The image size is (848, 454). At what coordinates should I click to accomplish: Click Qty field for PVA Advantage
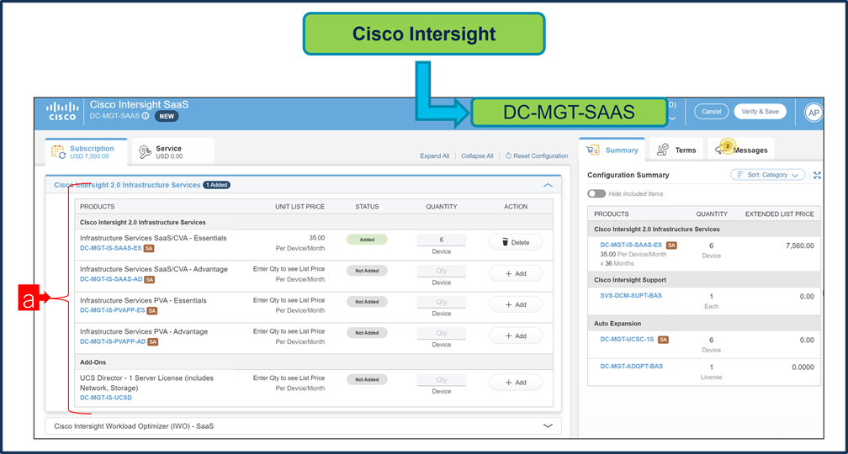pyautogui.click(x=442, y=333)
